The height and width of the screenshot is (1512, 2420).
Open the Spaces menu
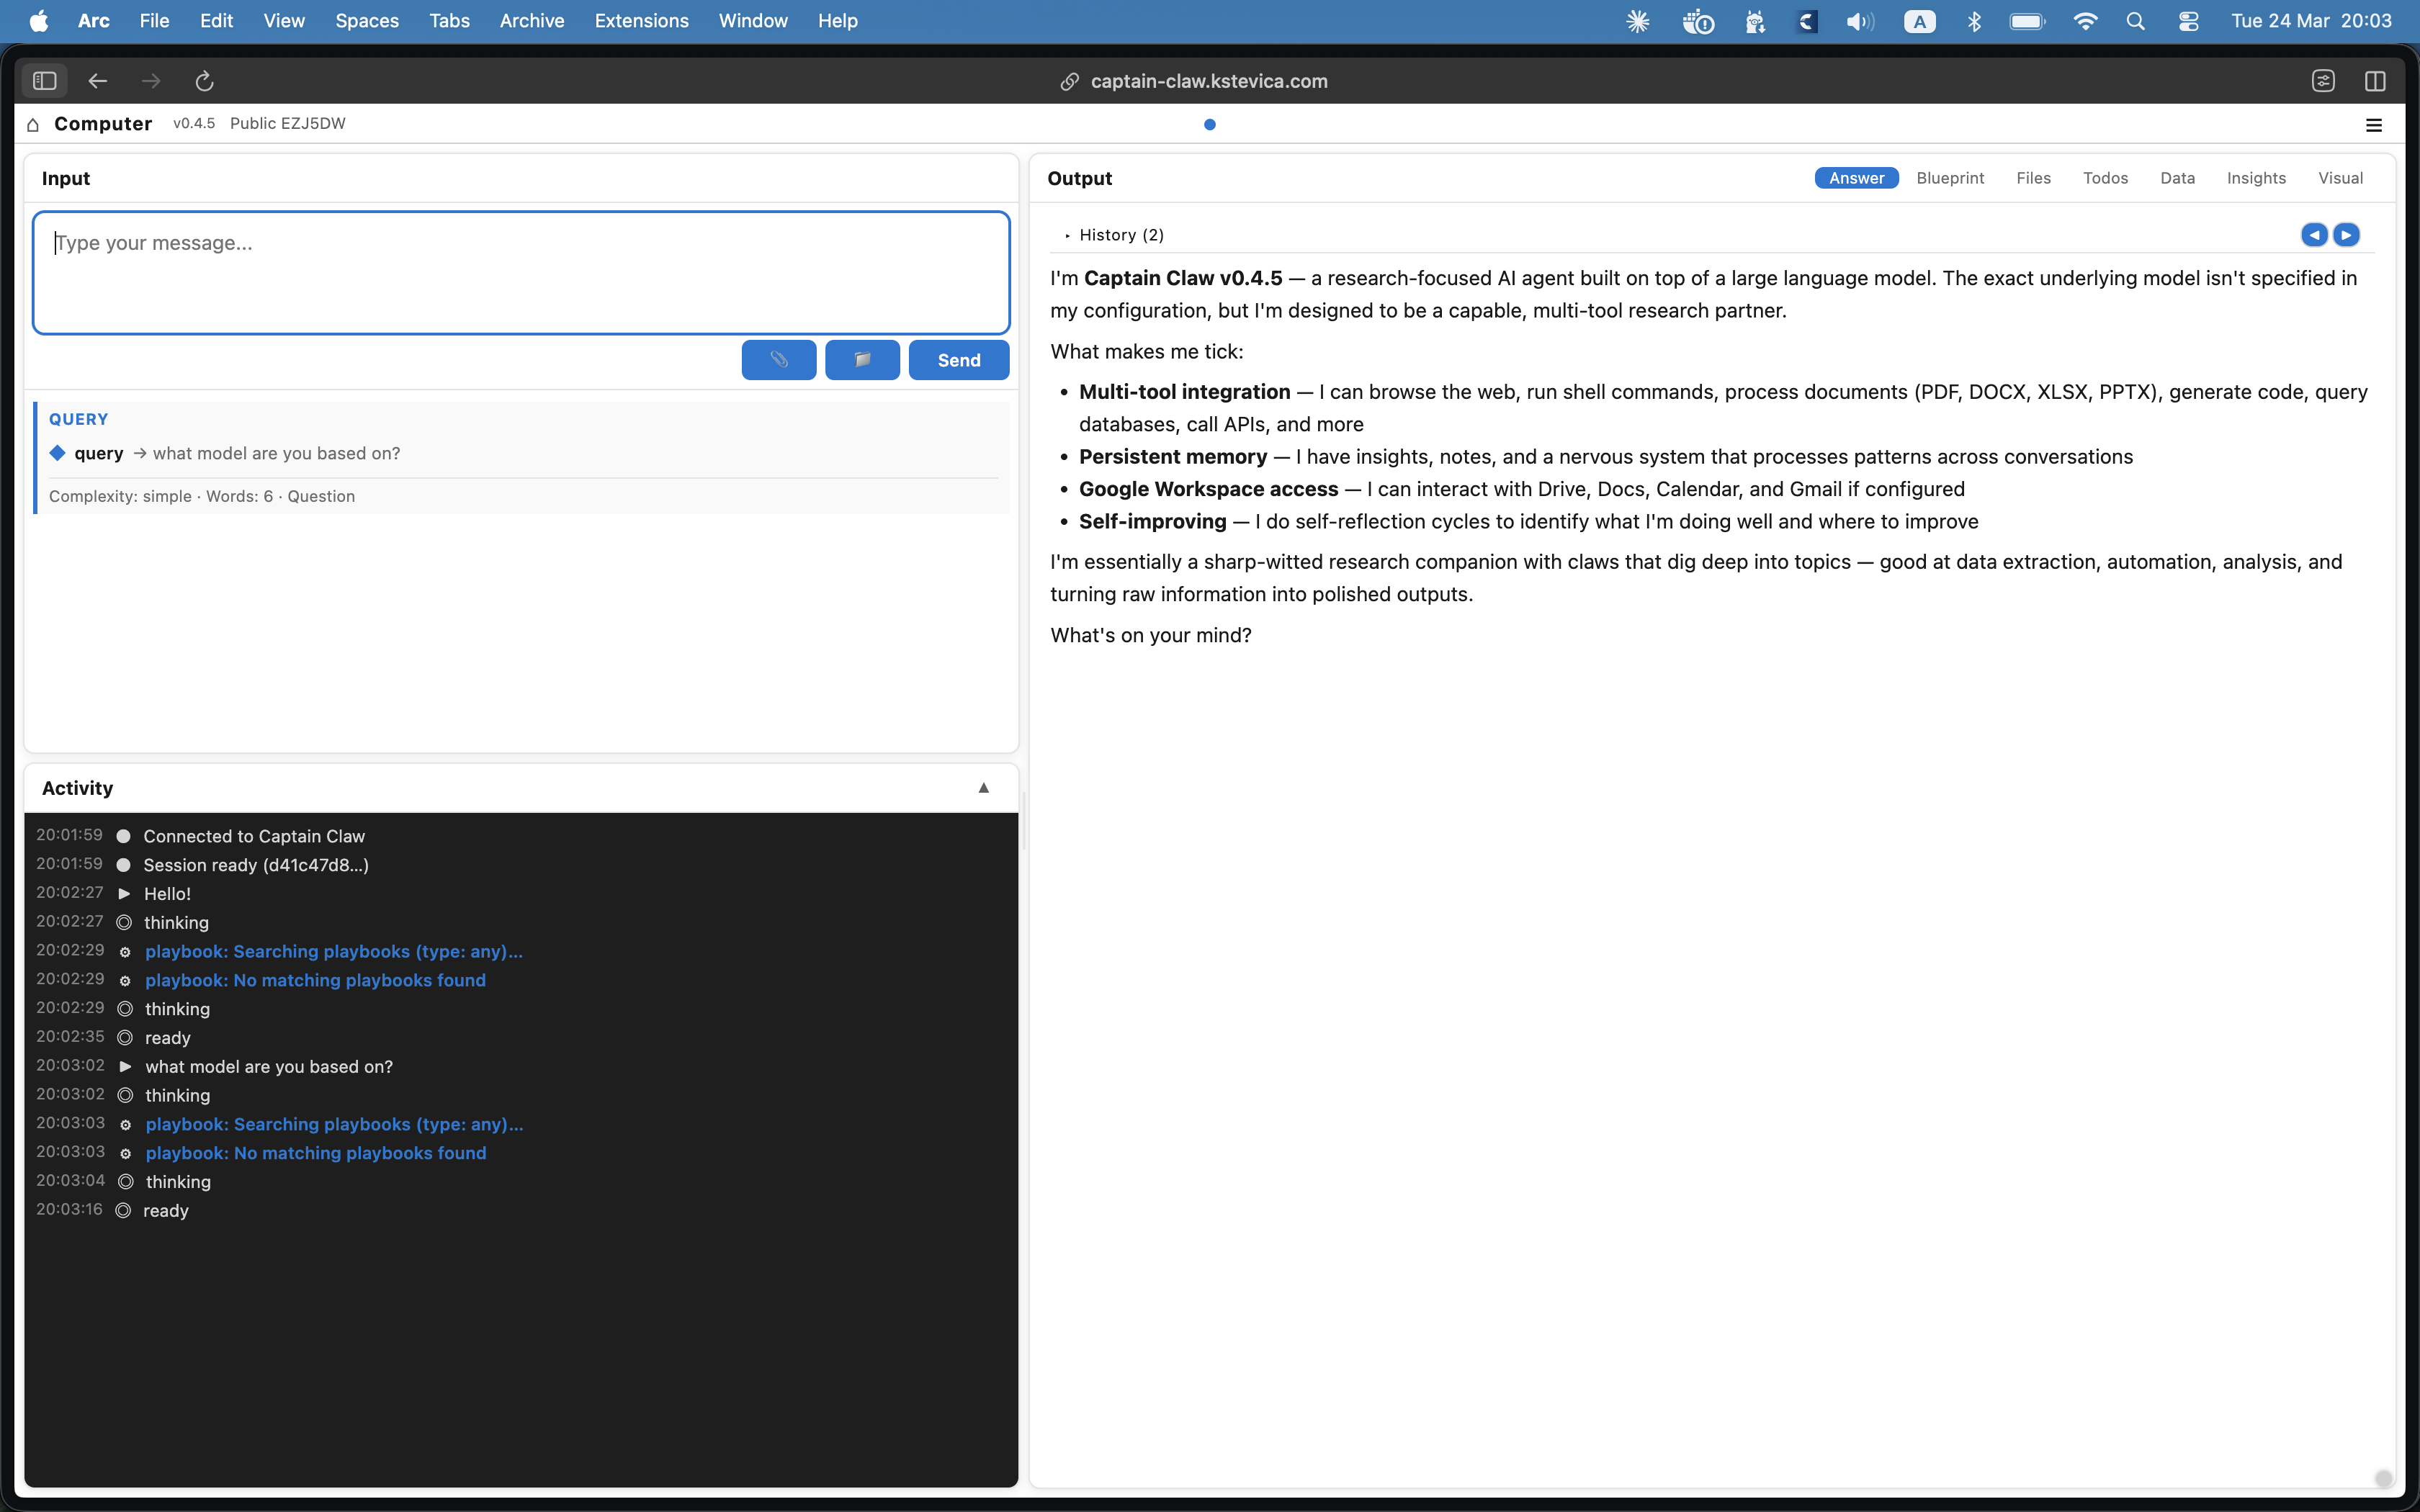367,21
